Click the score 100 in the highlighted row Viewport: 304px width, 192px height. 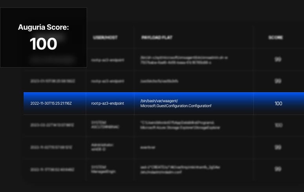278,103
